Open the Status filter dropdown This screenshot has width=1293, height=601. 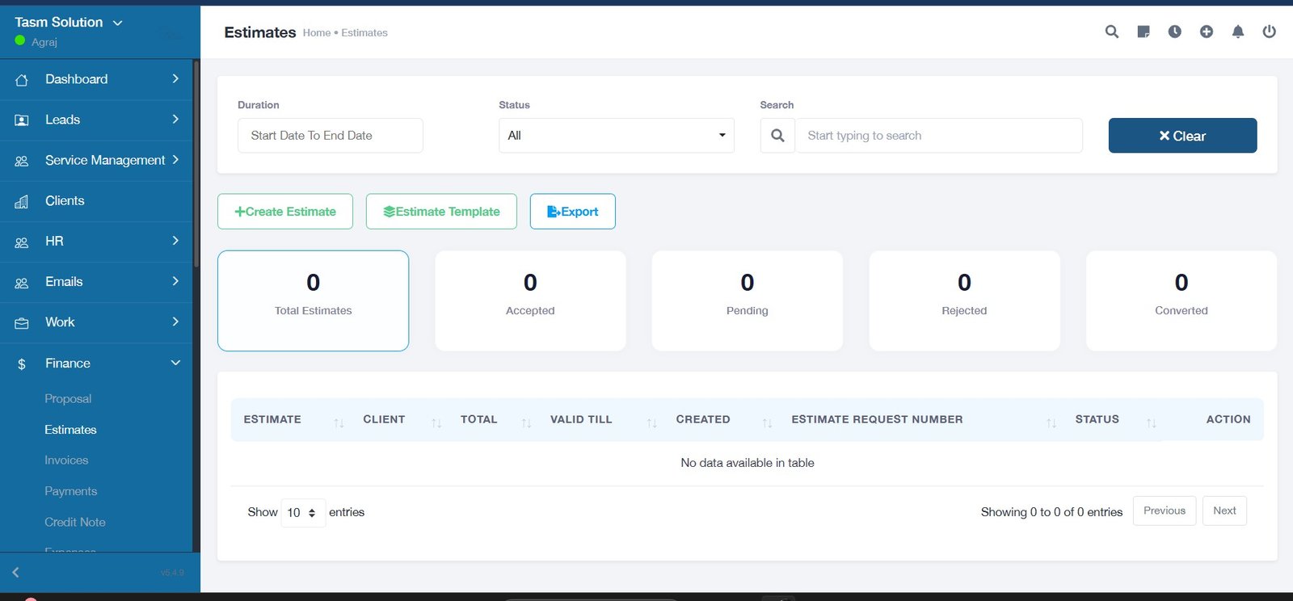point(616,136)
